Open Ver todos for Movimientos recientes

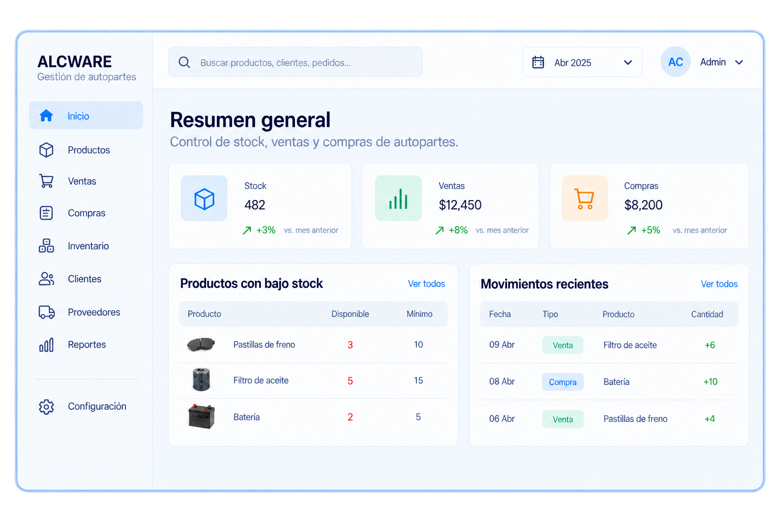pos(719,284)
